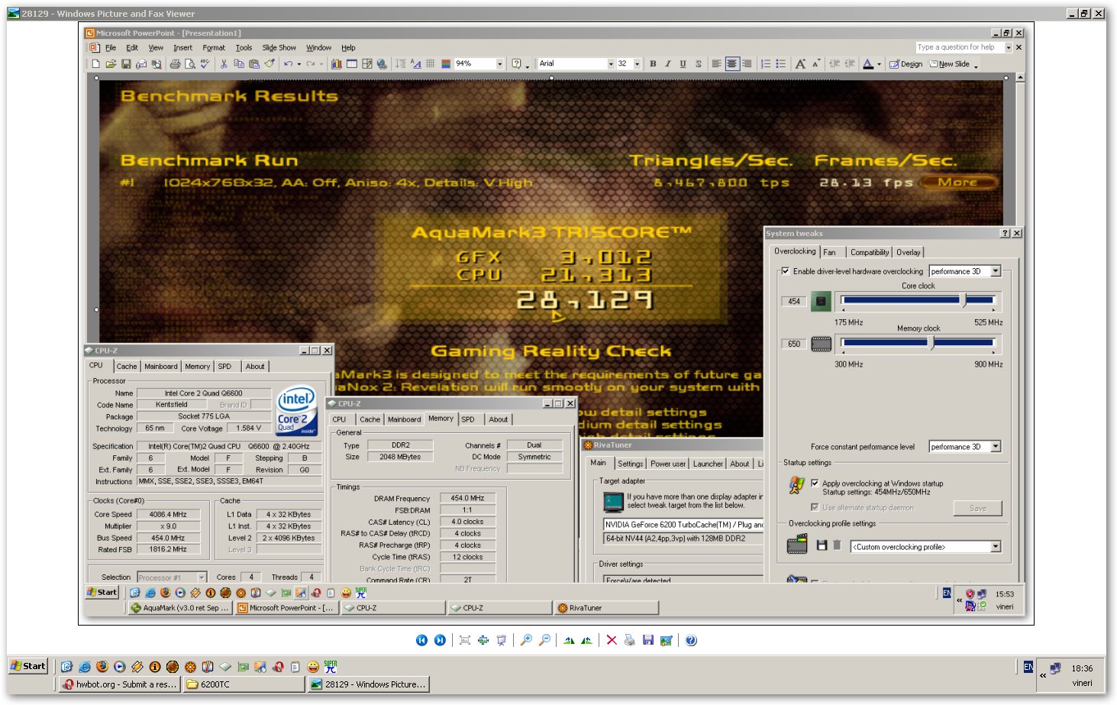Toggle Apply overclocking at Windows startup
The image size is (1117, 705).
tap(815, 483)
